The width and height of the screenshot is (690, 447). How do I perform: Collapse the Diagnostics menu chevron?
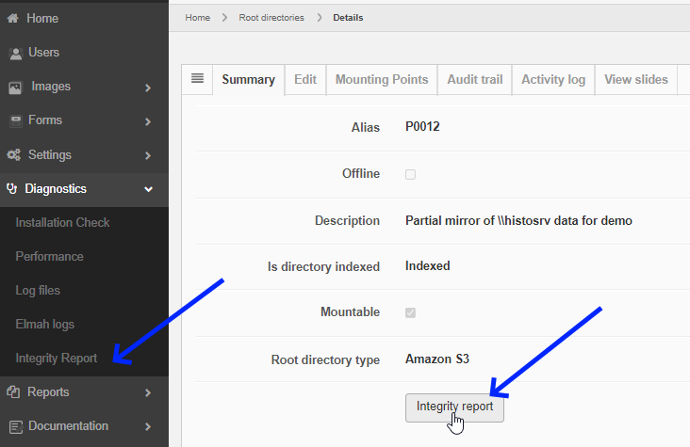tap(148, 189)
